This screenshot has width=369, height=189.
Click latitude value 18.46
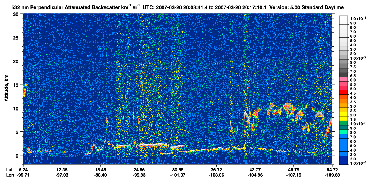(100, 170)
